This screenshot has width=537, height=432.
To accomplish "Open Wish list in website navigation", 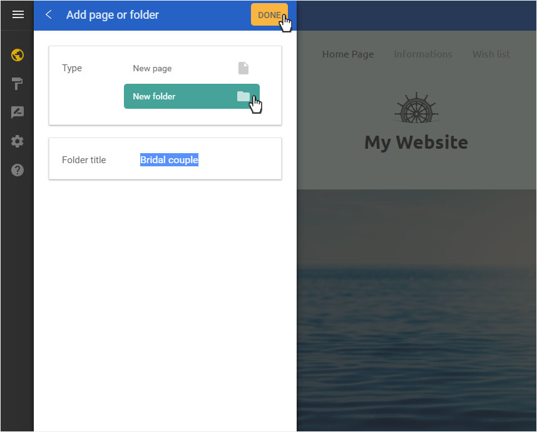I will [491, 54].
